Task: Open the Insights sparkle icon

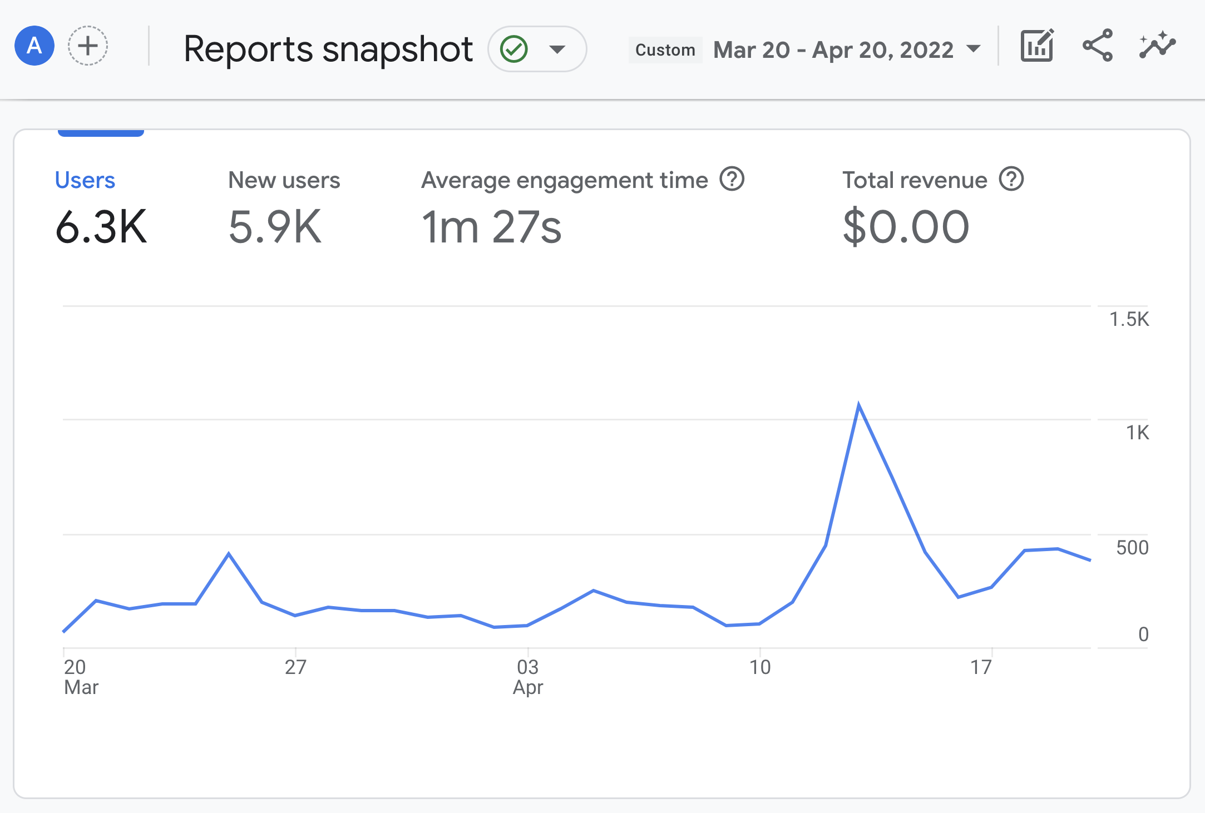Action: pos(1157,46)
